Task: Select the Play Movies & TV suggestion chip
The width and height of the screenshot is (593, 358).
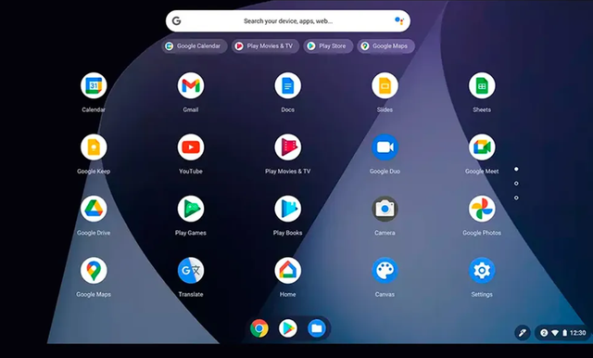Action: coord(265,46)
